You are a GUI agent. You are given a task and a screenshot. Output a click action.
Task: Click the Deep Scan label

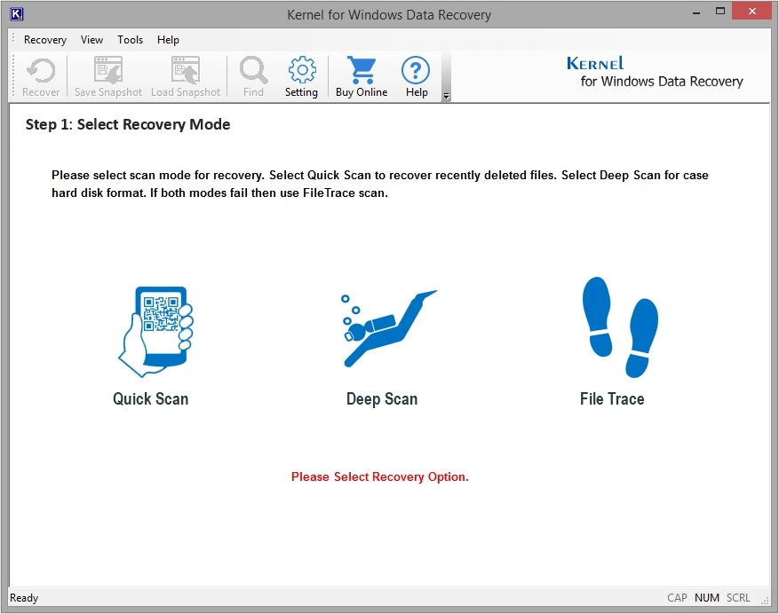(382, 398)
